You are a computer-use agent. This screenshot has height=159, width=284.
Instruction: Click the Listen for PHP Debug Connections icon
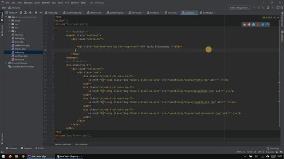268,8
